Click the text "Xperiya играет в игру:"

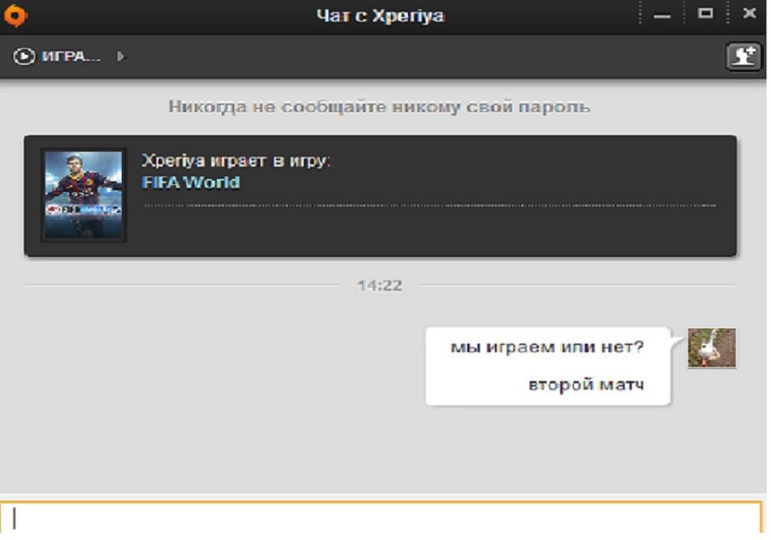point(236,161)
